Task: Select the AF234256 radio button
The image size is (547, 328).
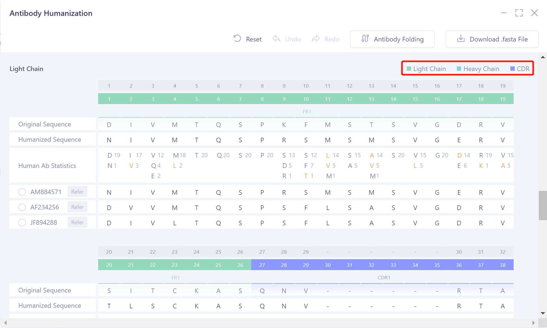Action: click(x=22, y=207)
